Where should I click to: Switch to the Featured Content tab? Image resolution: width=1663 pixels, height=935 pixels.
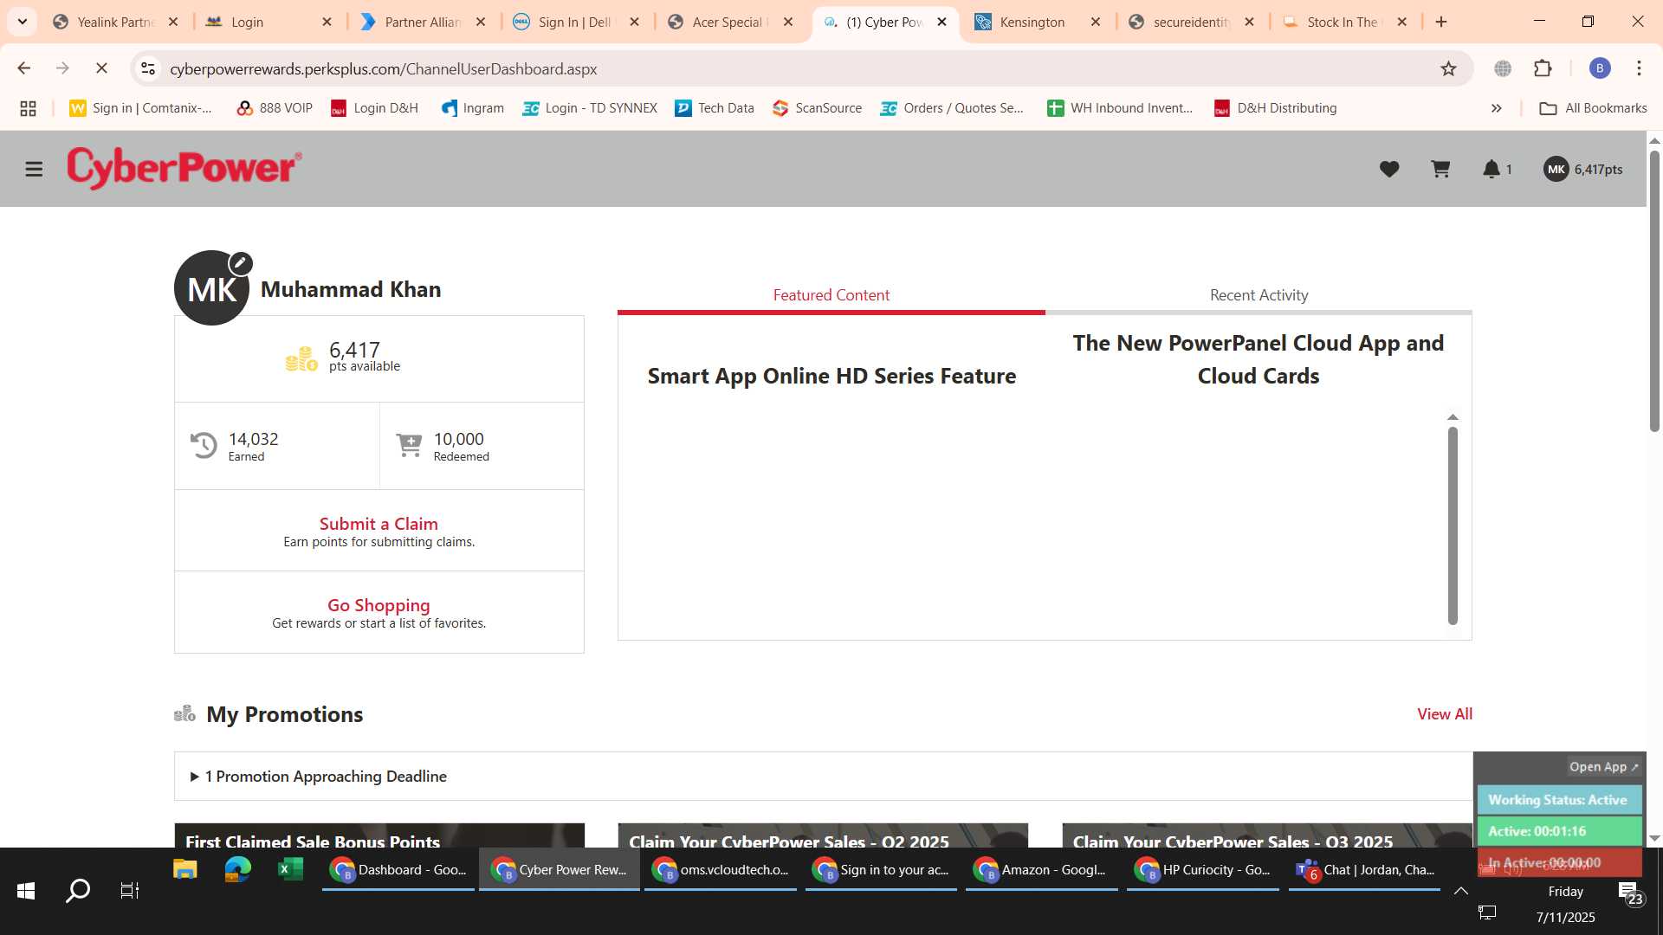[x=831, y=295]
